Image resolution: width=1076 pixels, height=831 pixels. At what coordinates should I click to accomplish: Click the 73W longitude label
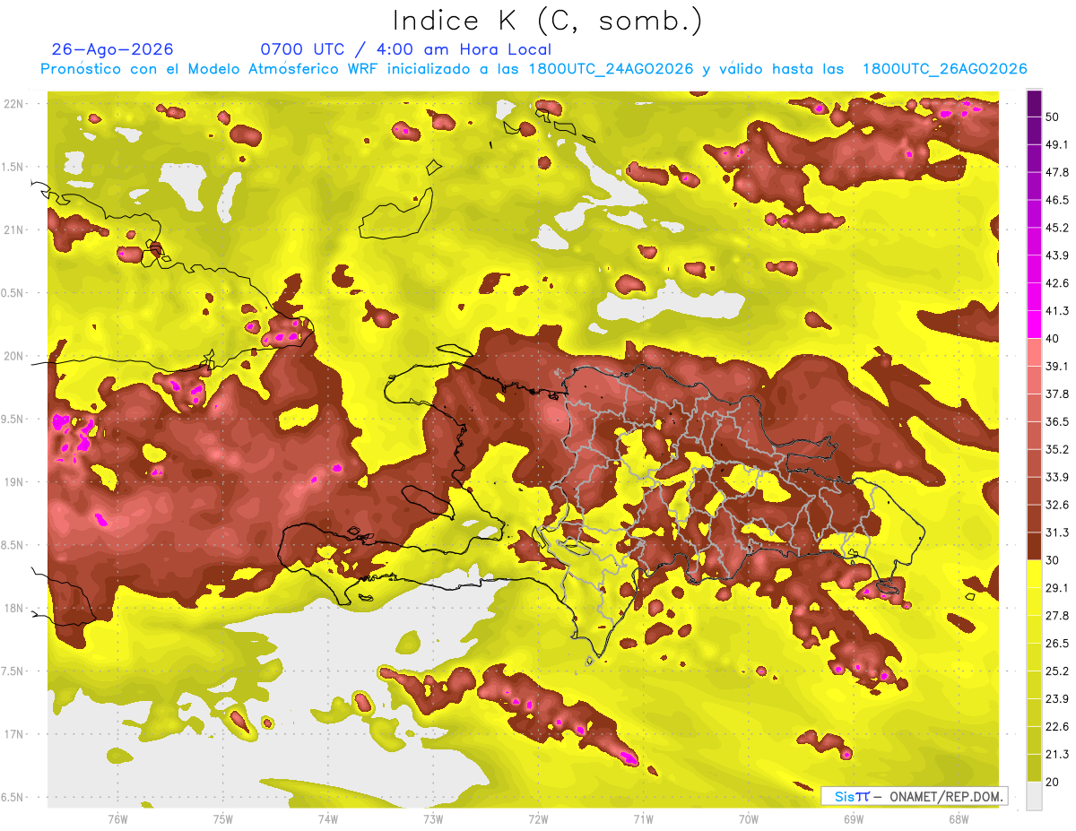coord(433,818)
